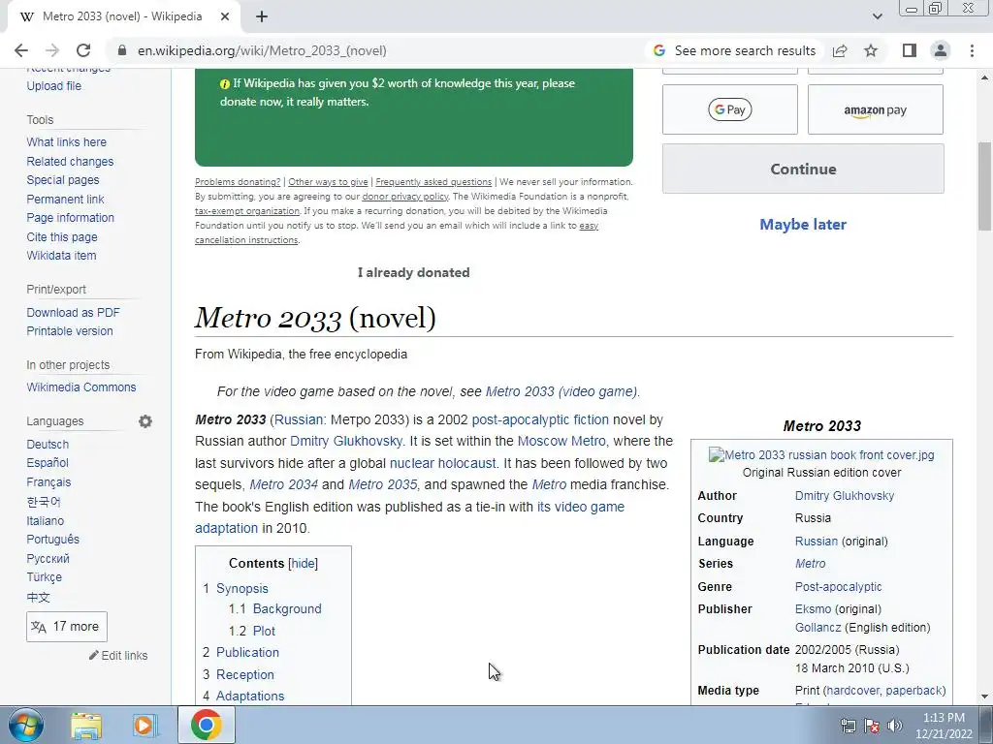Screen dimensions: 993x744
Task: Click See more search results
Action: click(x=736, y=50)
